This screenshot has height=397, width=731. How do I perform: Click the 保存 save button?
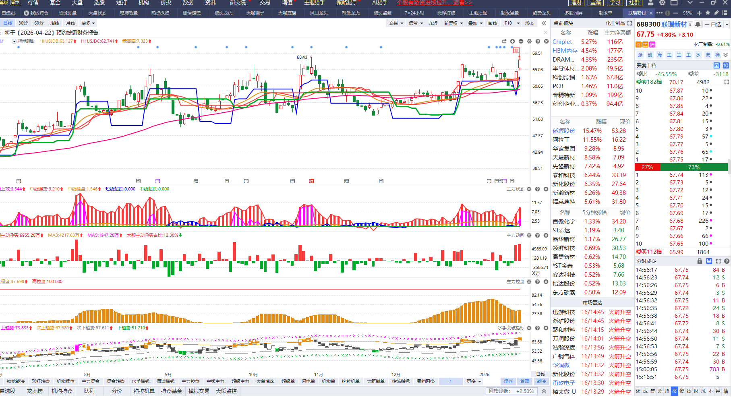(x=508, y=381)
